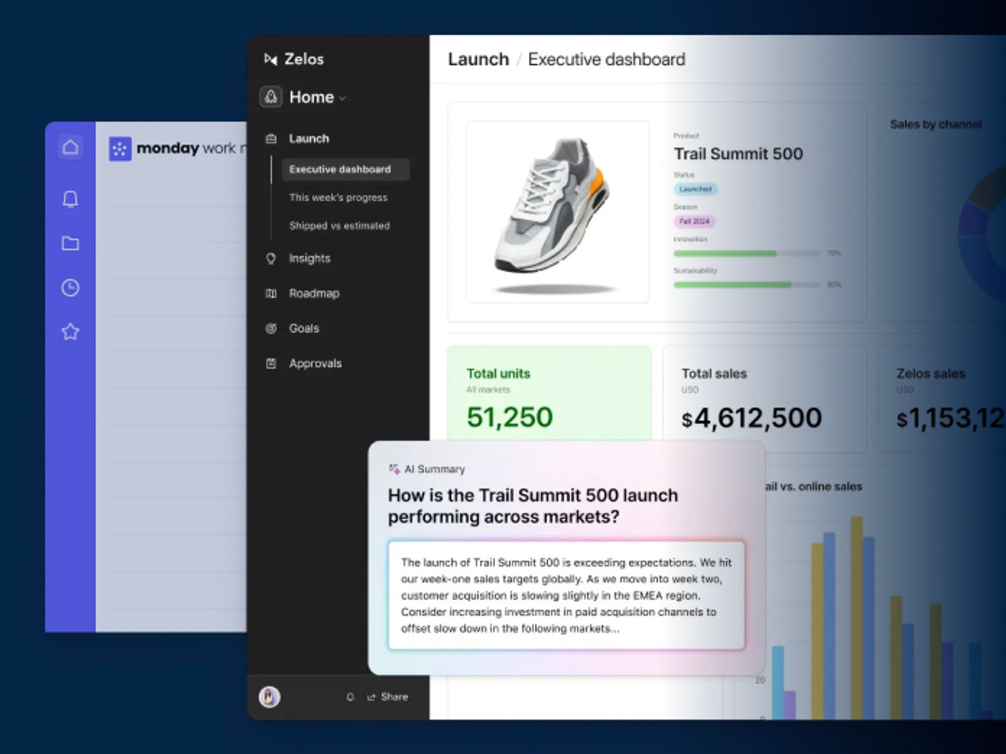Click the rocket icon beside Home
Screen dimensions: 1006x754
click(x=271, y=97)
